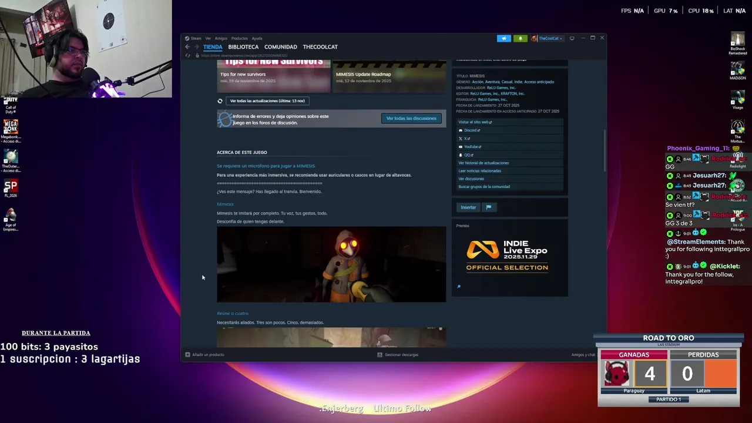Click the Indie Live Expo award image
This screenshot has height=423, width=752.
[x=507, y=256]
